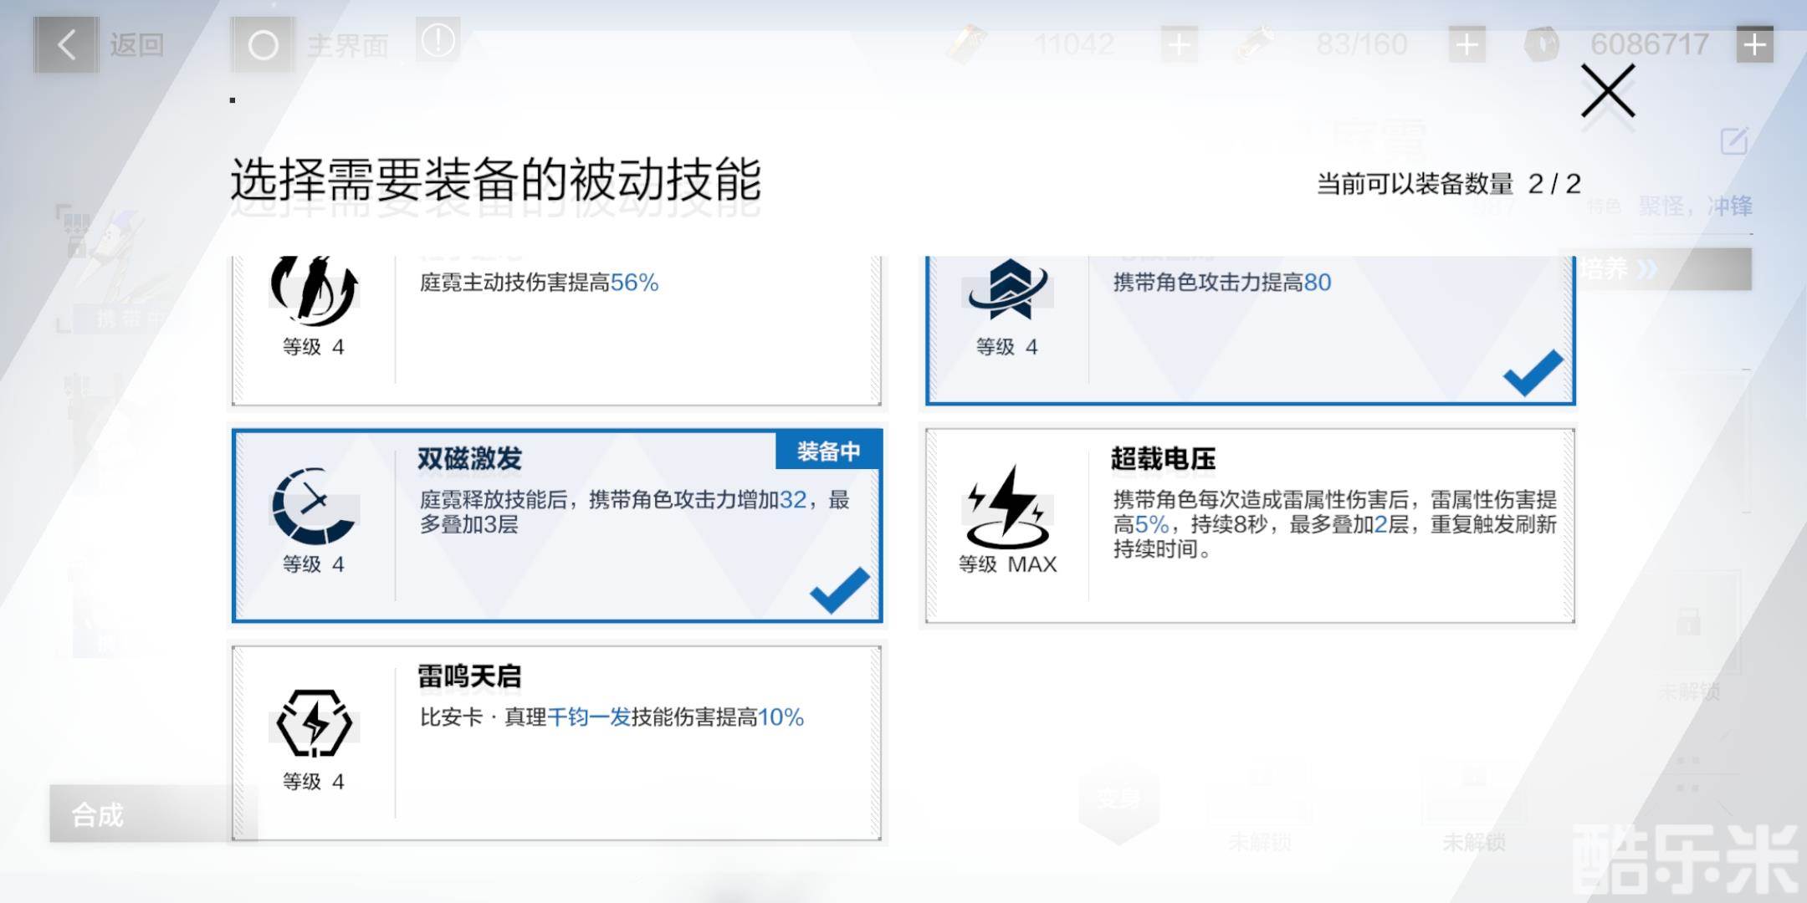Screen dimensions: 1807x903
Task: Click the edit pencil icon
Action: tap(1734, 141)
